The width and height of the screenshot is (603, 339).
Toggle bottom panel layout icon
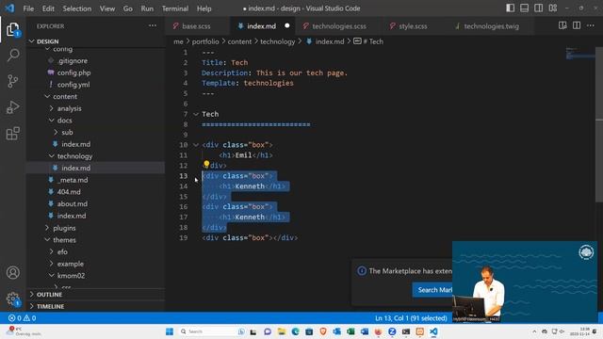tap(524, 8)
